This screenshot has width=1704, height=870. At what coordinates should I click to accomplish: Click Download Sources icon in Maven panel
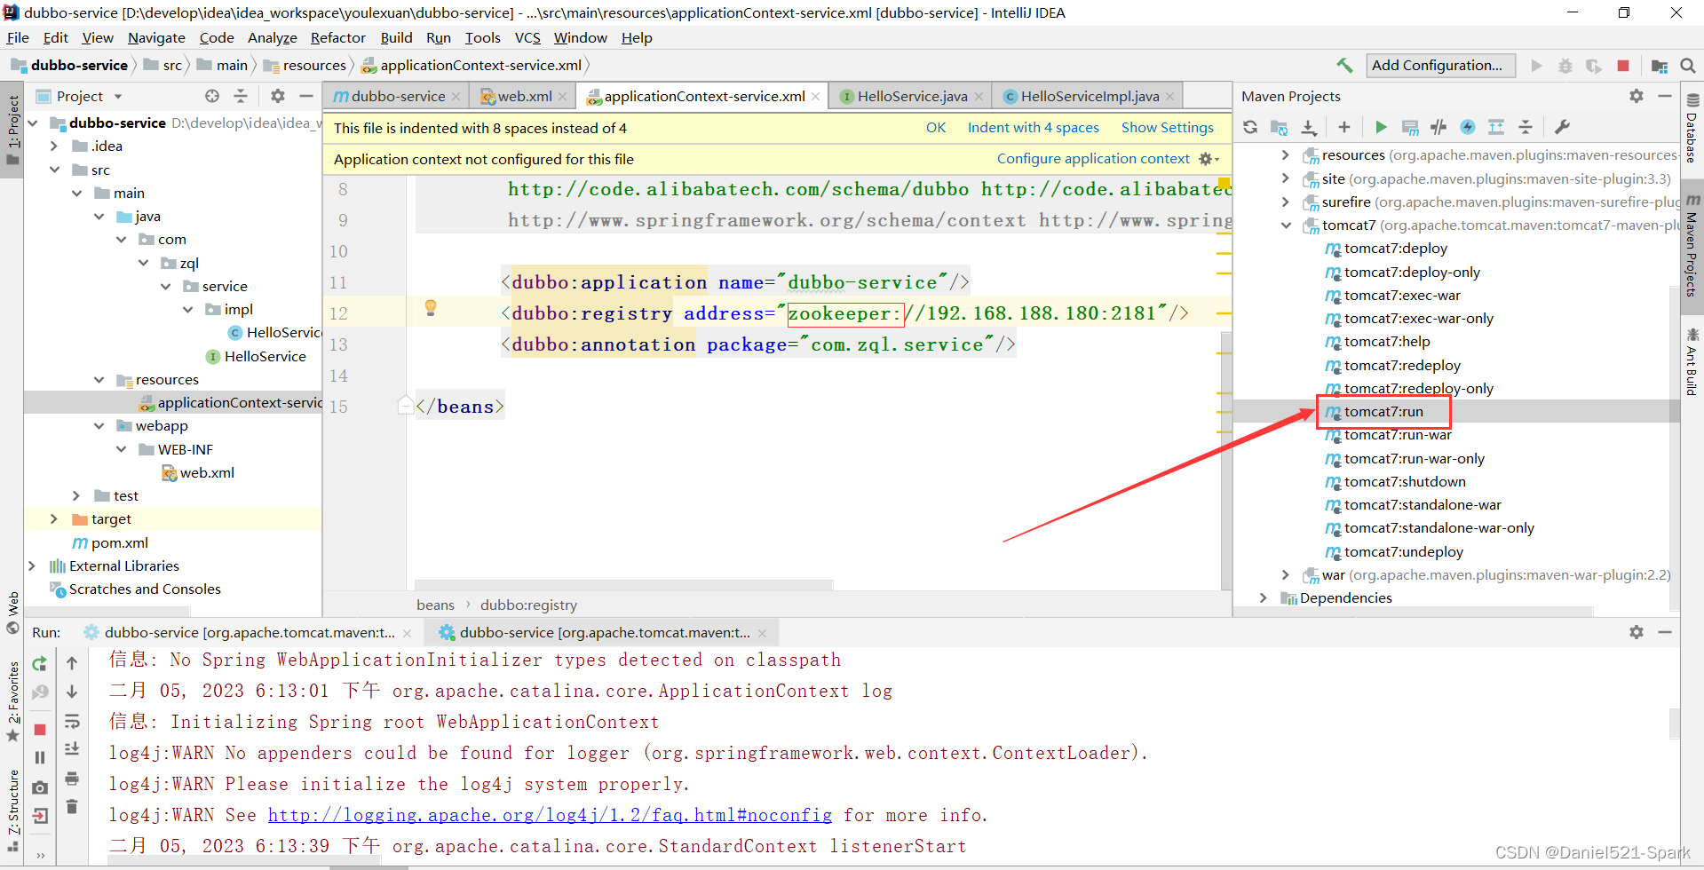tap(1309, 127)
